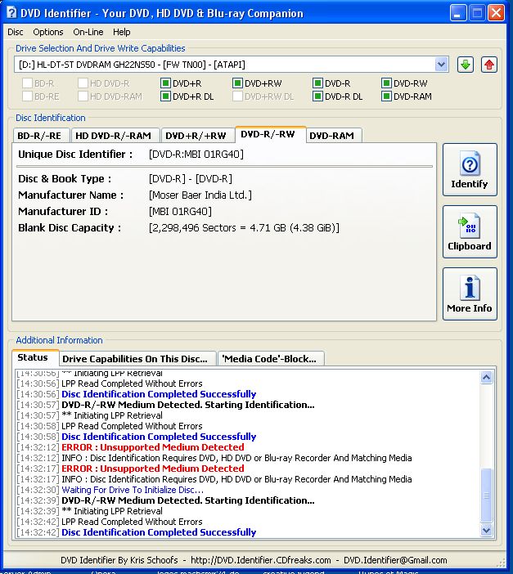Click the DVD Identifier title bar icon
The width and height of the screenshot is (513, 574).
[11, 13]
